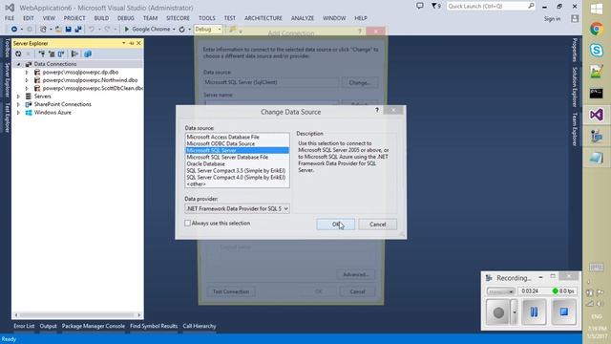Switch to the Package Manager Console tab

click(94, 326)
